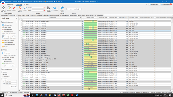173x97 pixels.
Task: Open the start date dropdown 01.01.2025
Action: tap(16, 81)
